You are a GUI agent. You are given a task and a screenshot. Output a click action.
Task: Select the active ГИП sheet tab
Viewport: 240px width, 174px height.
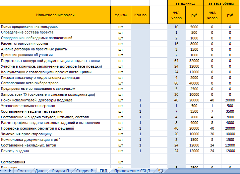click(x=103, y=171)
